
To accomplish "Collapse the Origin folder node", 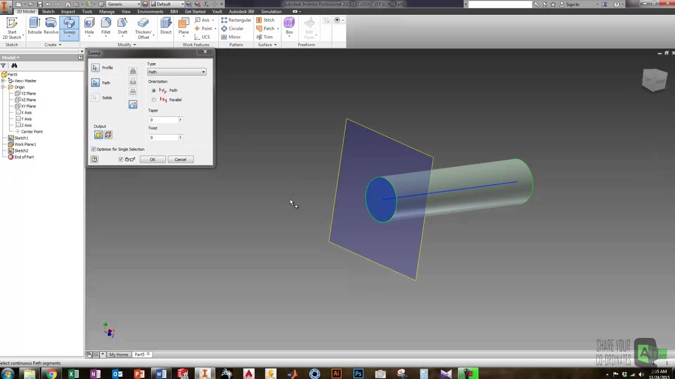I will click(4, 87).
